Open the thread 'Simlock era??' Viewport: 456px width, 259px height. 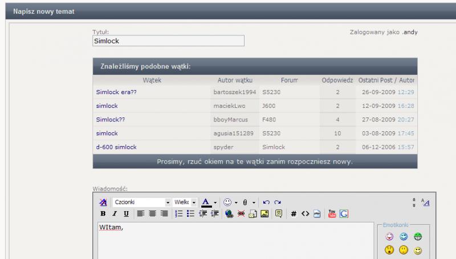(116, 92)
